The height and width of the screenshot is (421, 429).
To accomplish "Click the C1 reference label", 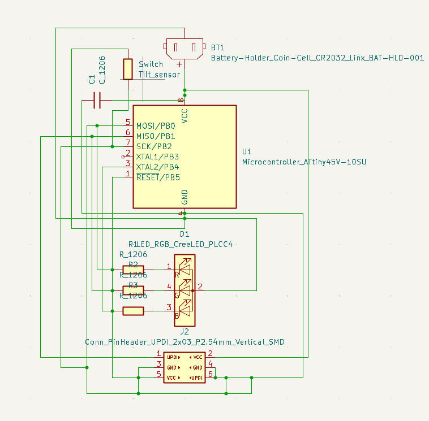I will click(92, 79).
